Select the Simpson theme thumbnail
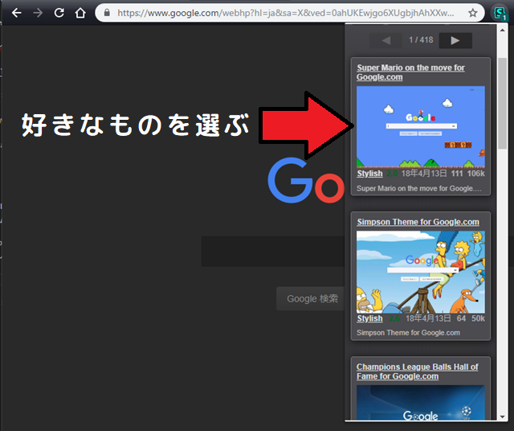514x431 pixels. tap(421, 272)
